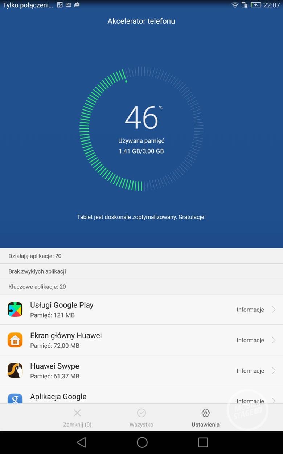
Task: Expand the Huawei Swype row chevron
Action: click(274, 371)
